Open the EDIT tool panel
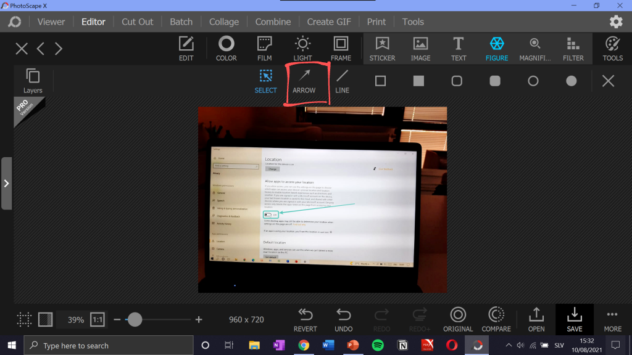632x355 pixels. coord(186,49)
